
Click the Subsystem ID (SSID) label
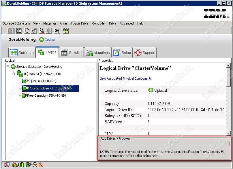pyautogui.click(x=123, y=116)
